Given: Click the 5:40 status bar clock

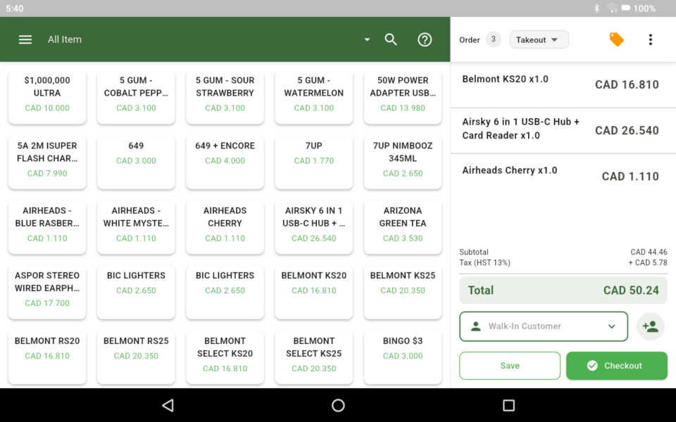Looking at the screenshot, I should coord(15,8).
